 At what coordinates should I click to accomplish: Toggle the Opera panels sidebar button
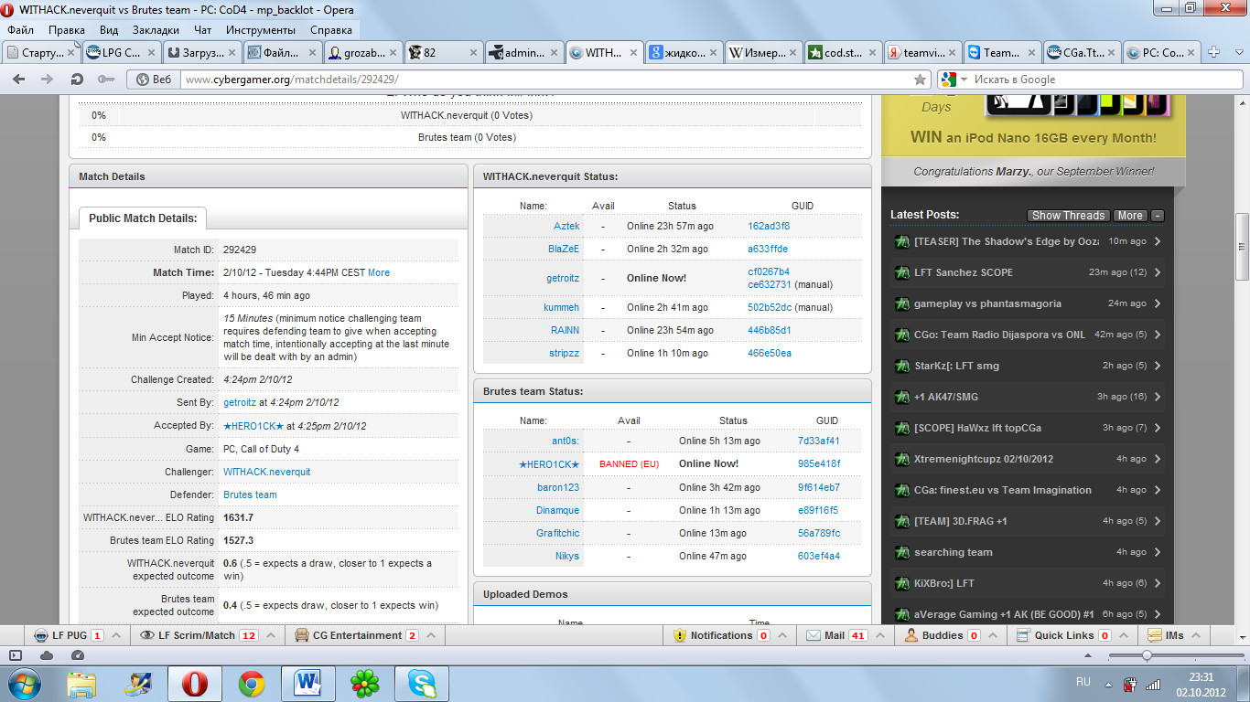[x=16, y=655]
